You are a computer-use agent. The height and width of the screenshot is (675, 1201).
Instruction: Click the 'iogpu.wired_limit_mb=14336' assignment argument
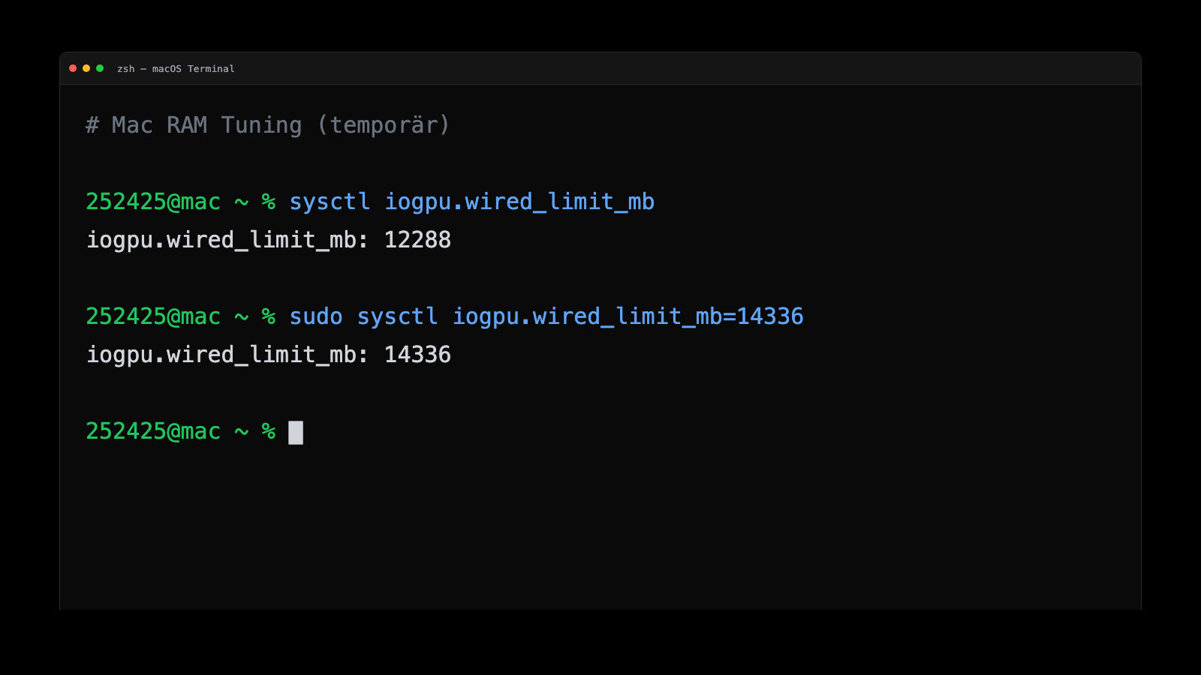pos(628,317)
